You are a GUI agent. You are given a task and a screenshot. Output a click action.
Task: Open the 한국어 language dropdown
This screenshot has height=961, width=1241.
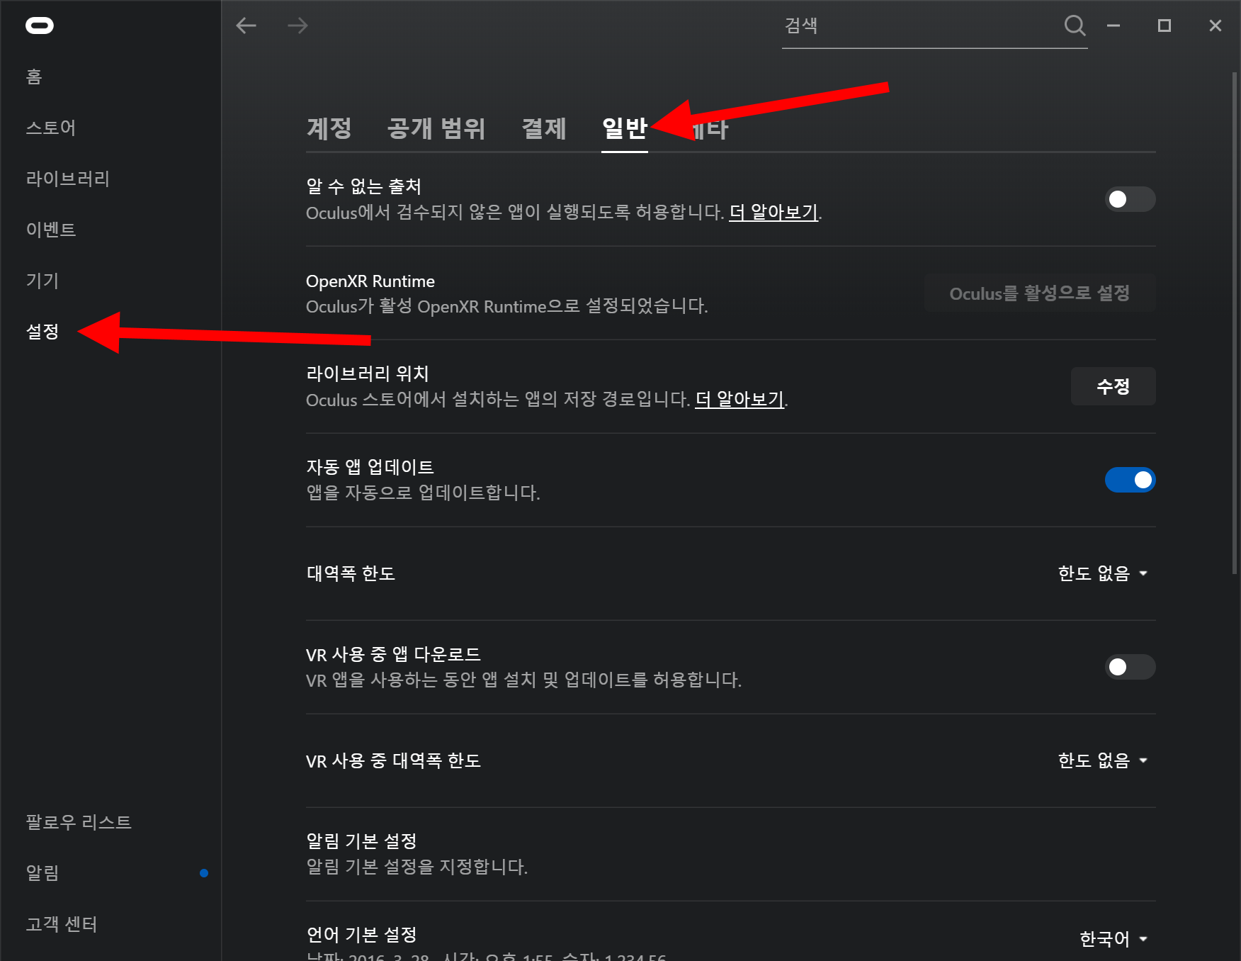[1113, 939]
